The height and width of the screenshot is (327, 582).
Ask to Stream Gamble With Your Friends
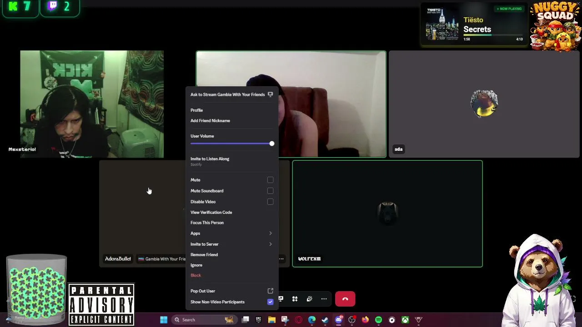tap(232, 94)
